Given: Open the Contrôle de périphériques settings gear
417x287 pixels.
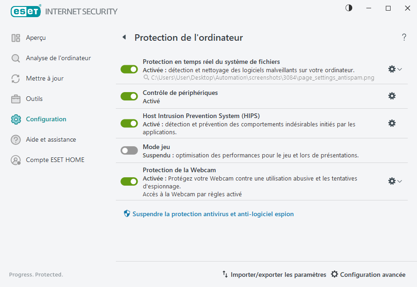Looking at the screenshot, I should 392,96.
